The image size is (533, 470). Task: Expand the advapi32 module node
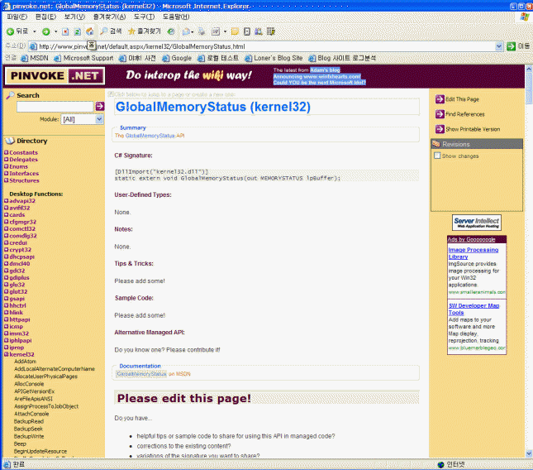pos(7,200)
